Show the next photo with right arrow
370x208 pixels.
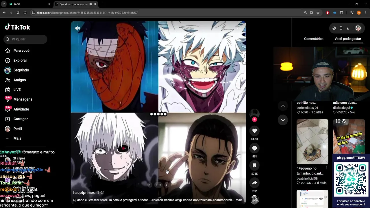(x=166, y=185)
